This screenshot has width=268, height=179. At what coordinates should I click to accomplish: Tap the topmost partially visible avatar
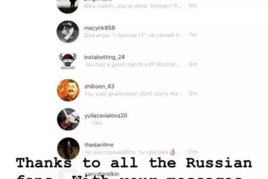[68, 7]
